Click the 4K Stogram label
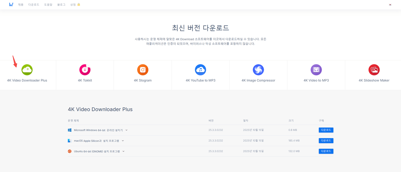 click(x=143, y=81)
